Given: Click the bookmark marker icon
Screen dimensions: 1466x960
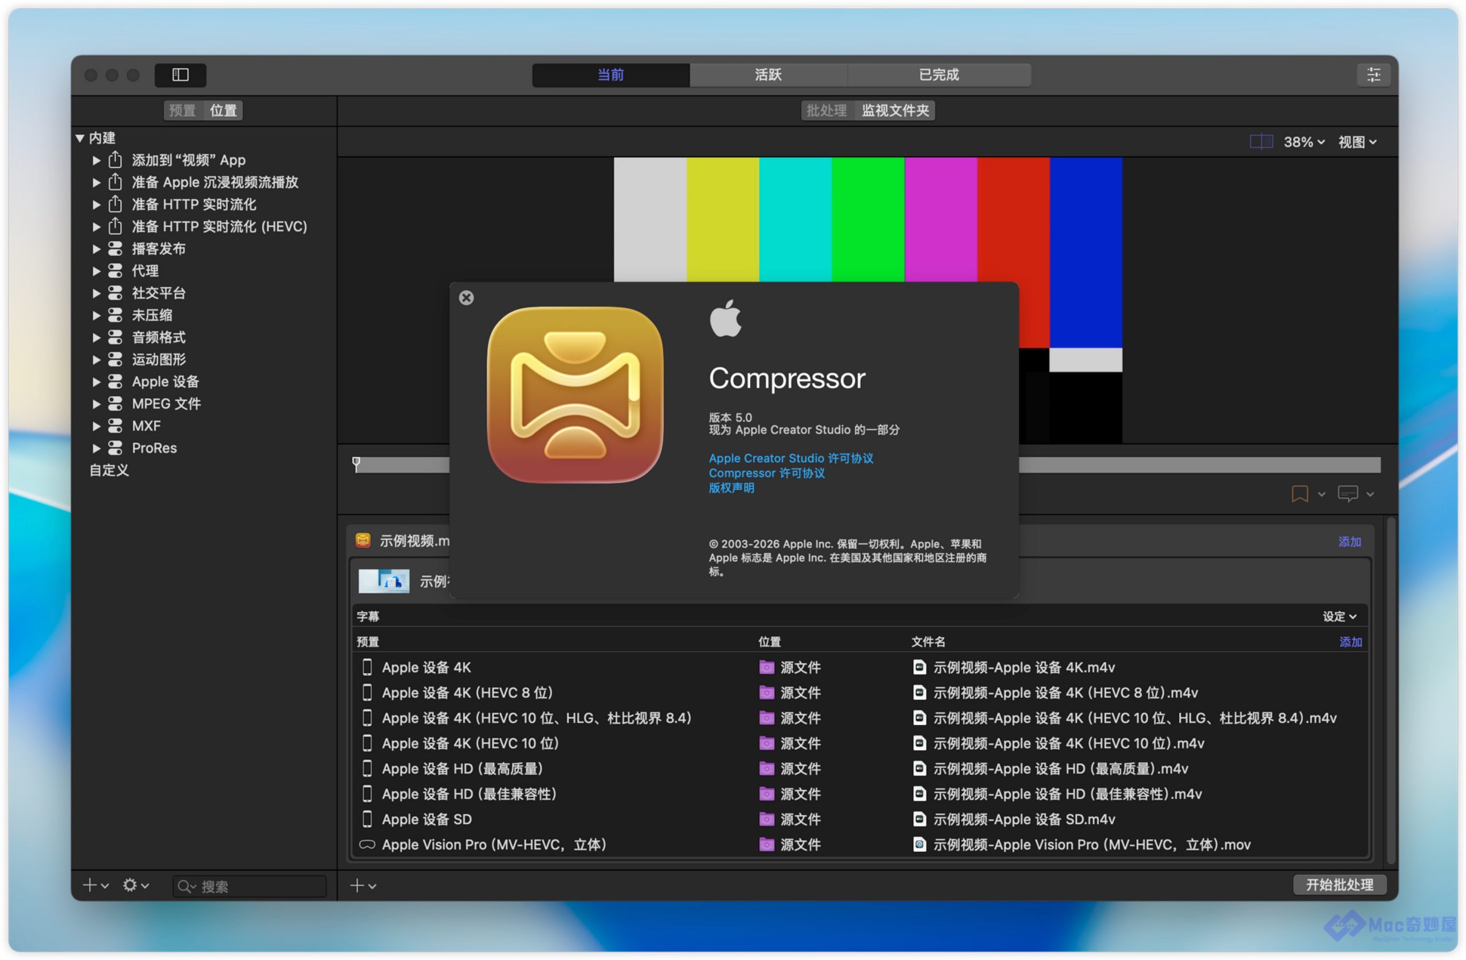Looking at the screenshot, I should tap(1299, 494).
